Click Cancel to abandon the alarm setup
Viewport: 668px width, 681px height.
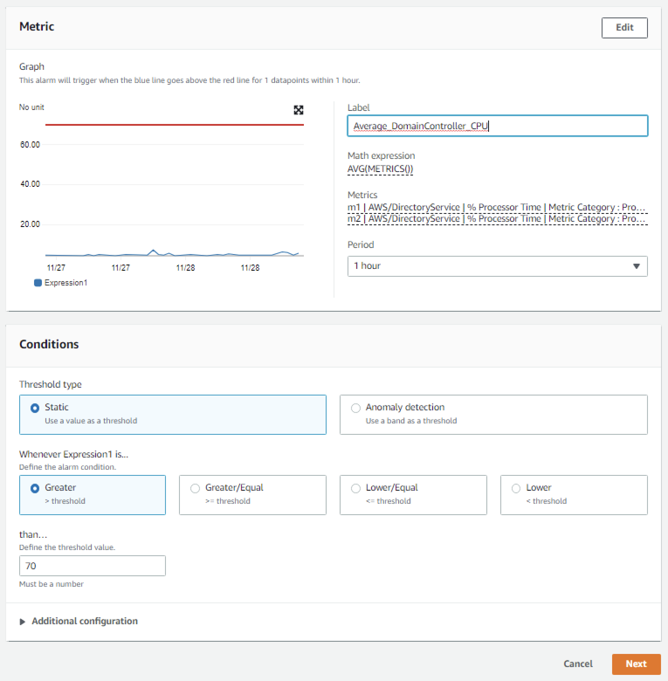(578, 664)
